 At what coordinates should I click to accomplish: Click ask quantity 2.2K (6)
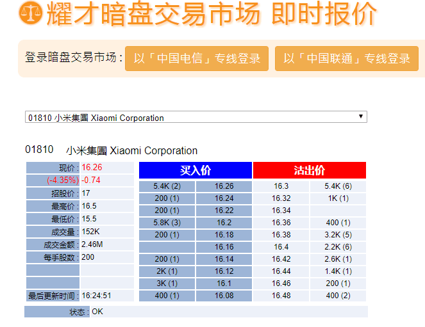[338, 247]
